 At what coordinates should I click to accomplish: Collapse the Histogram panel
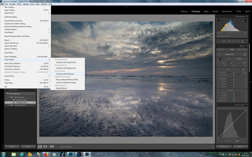click(x=247, y=17)
